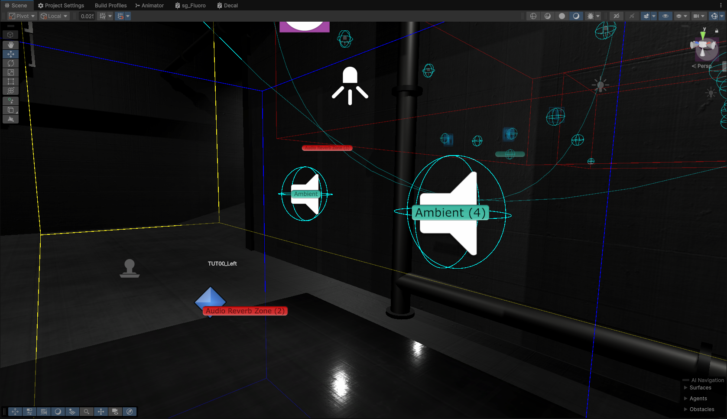The height and width of the screenshot is (419, 727).
Task: Open the Local handle rotation dropdown
Action: tap(54, 16)
